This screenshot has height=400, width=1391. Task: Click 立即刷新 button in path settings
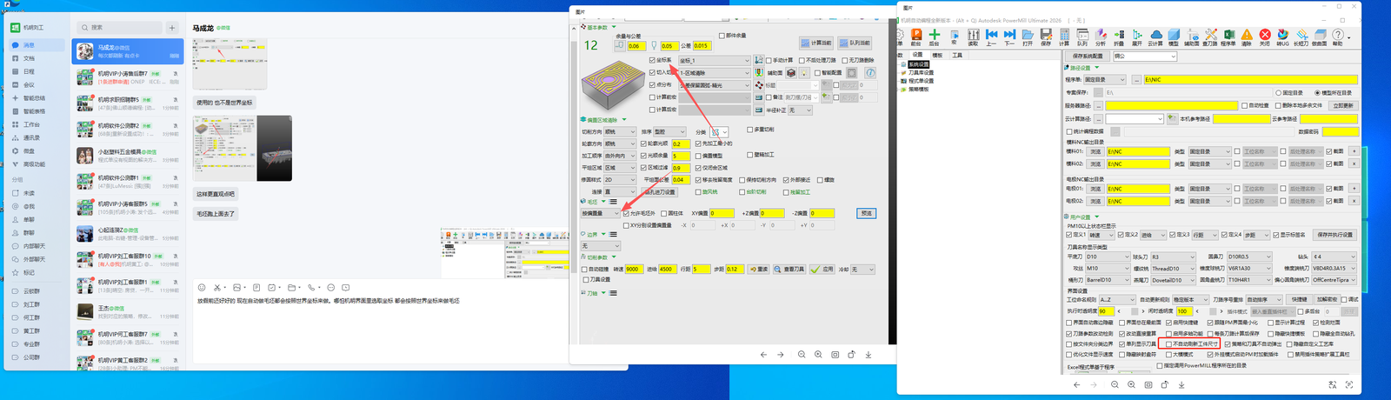[x=1343, y=105]
